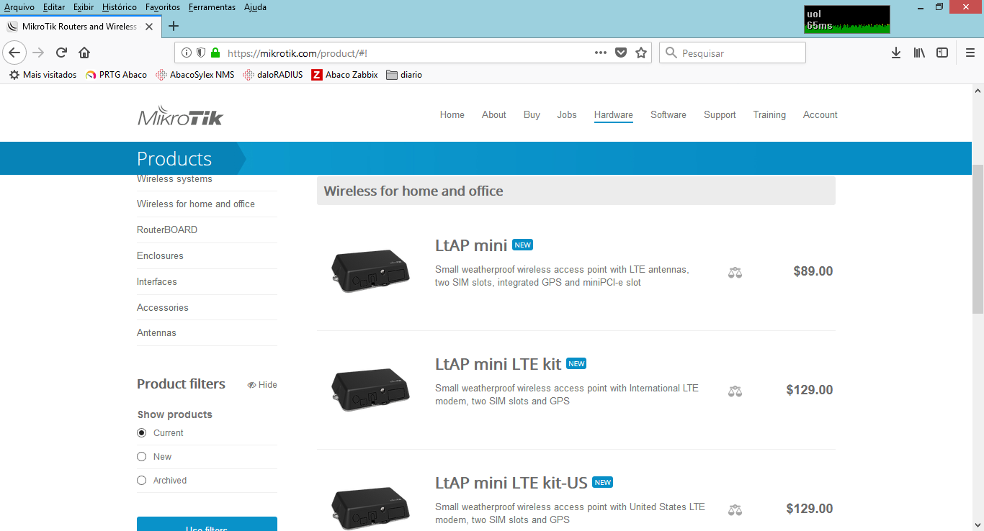Image resolution: width=984 pixels, height=531 pixels.
Task: Open the Buy page
Action: click(x=532, y=115)
